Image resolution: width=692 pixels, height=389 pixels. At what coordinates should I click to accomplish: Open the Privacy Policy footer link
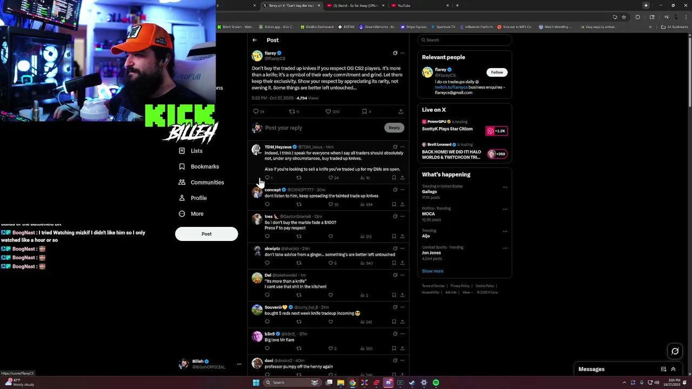(460, 286)
